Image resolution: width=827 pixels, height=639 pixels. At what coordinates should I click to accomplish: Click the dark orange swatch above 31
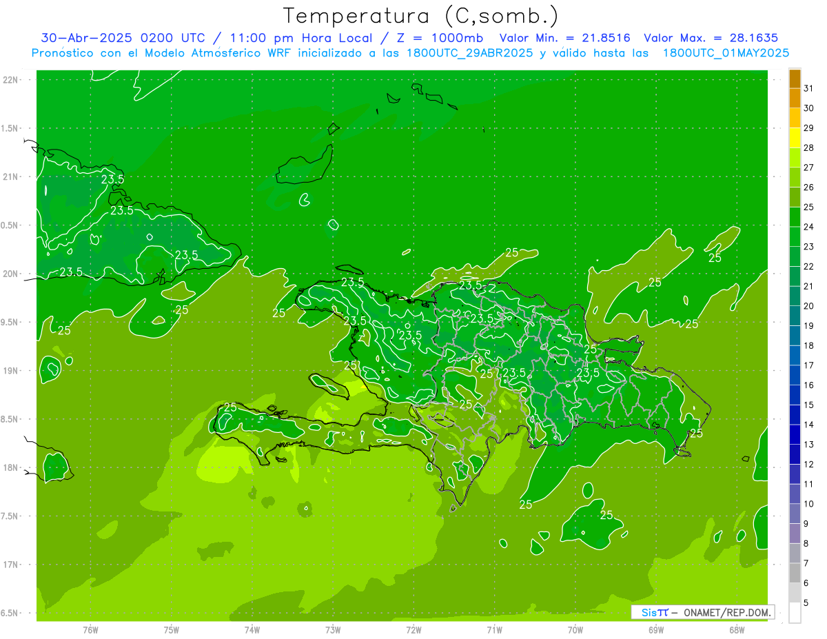[x=795, y=79]
